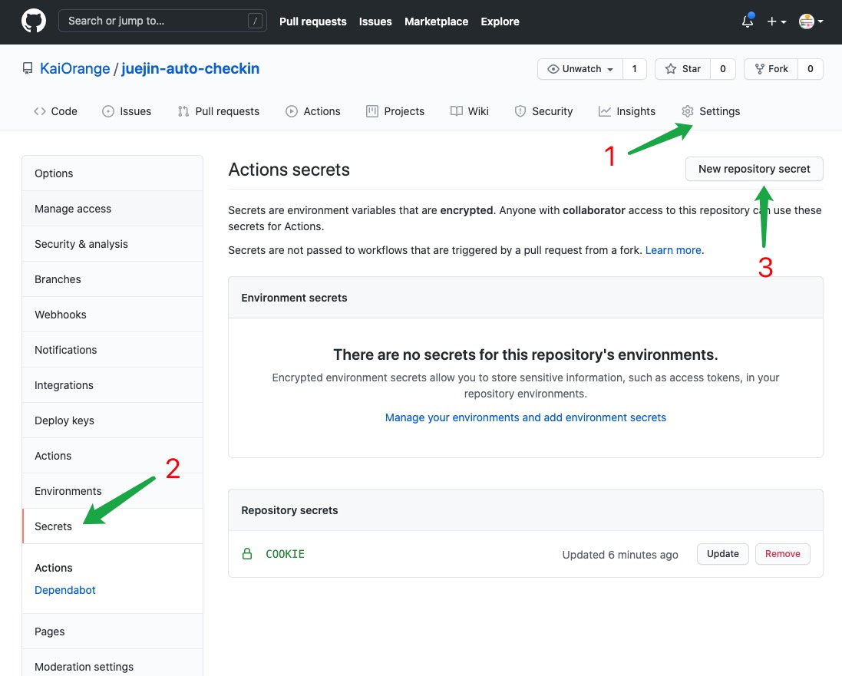Open the Unwatch dropdown

pos(580,69)
